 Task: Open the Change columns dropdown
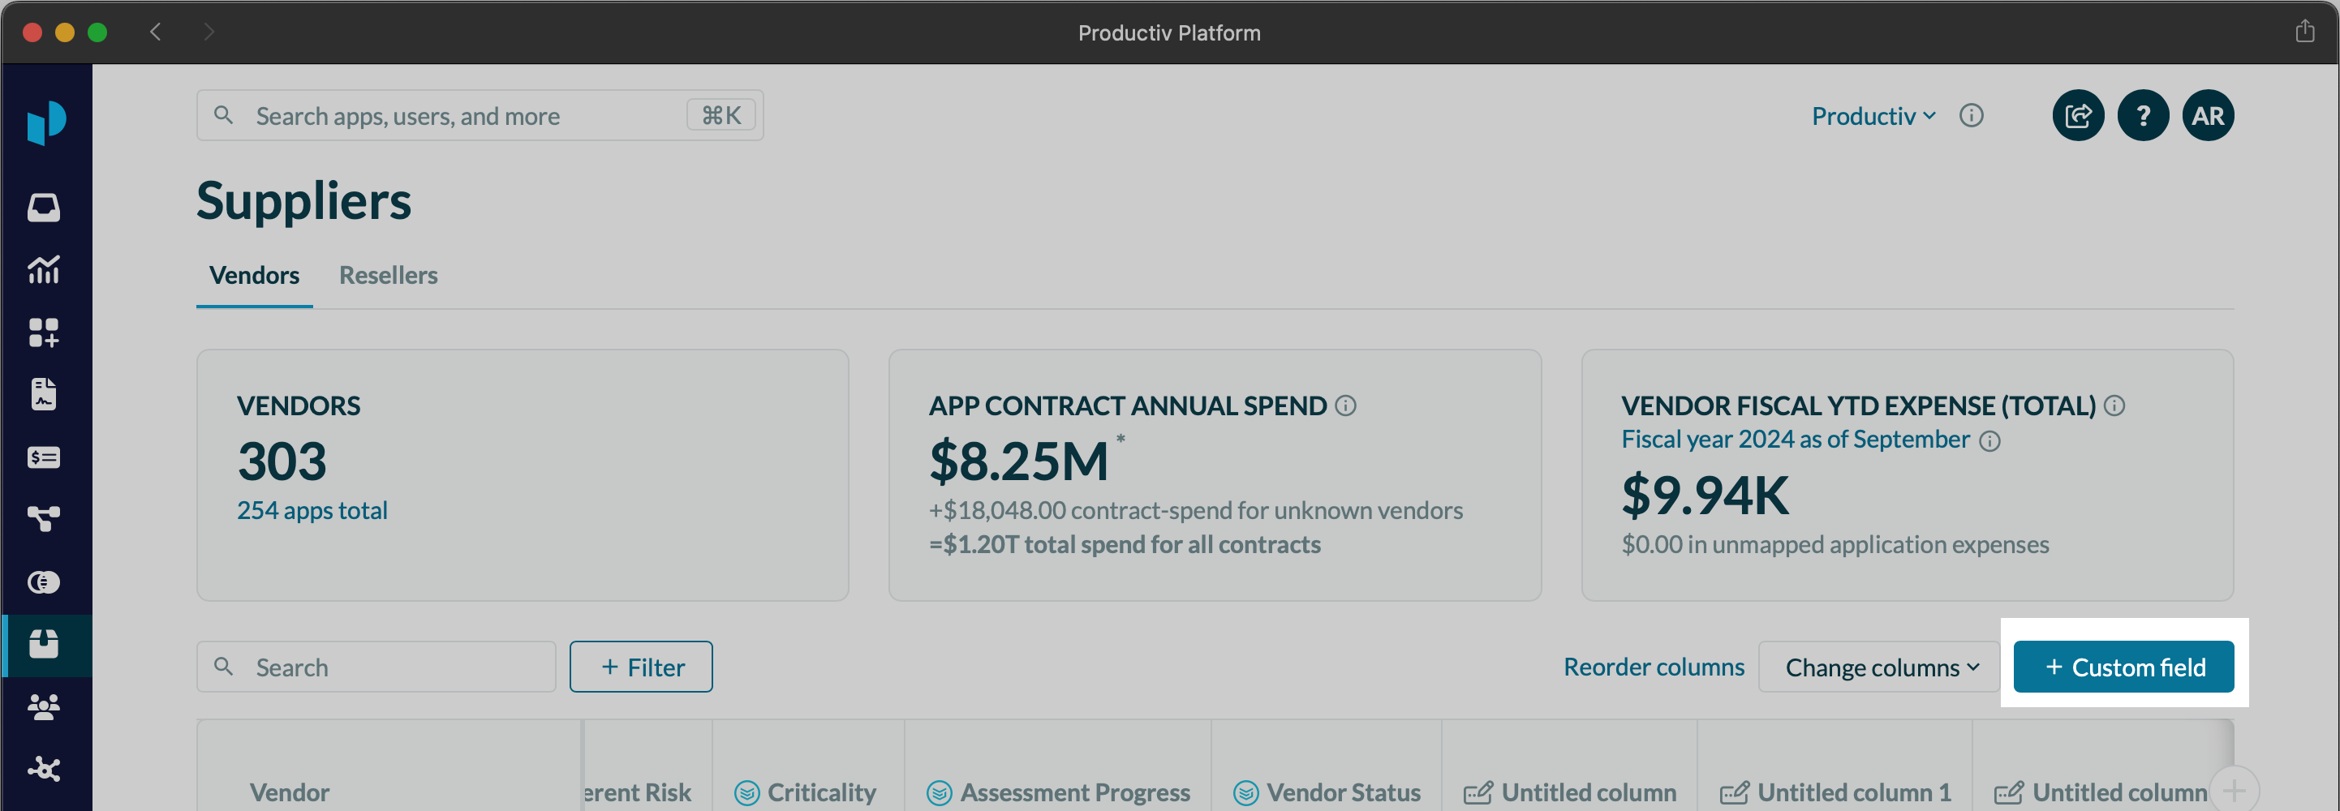pos(1881,667)
